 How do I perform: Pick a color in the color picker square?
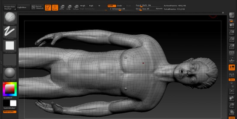tap(10, 89)
